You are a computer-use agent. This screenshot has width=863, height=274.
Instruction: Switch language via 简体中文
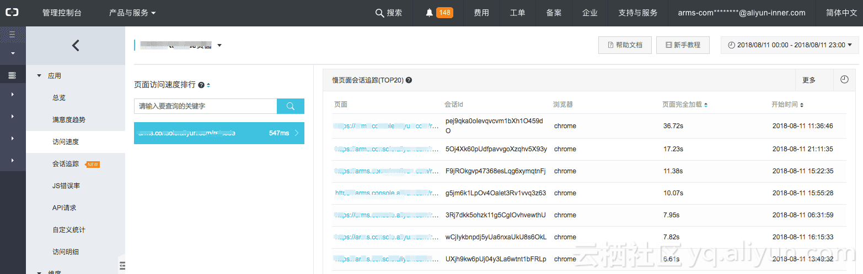click(841, 13)
